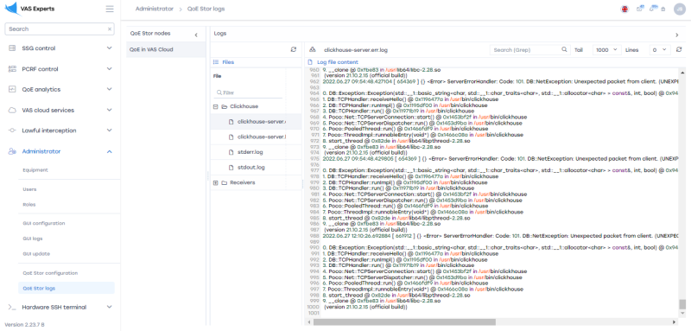Refresh the log files list

(x=294, y=50)
